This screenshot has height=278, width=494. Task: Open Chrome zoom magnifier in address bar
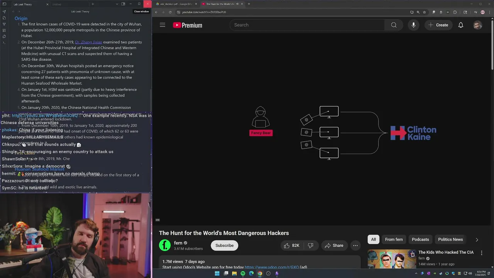418,12
